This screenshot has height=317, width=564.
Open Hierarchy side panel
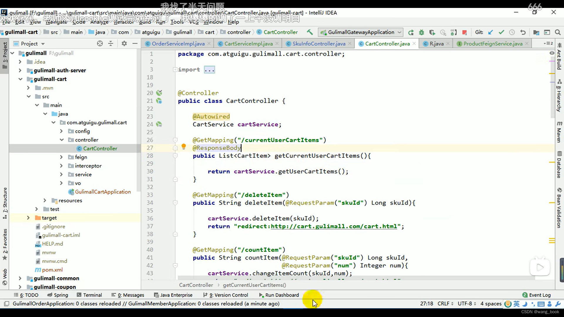tap(559, 95)
